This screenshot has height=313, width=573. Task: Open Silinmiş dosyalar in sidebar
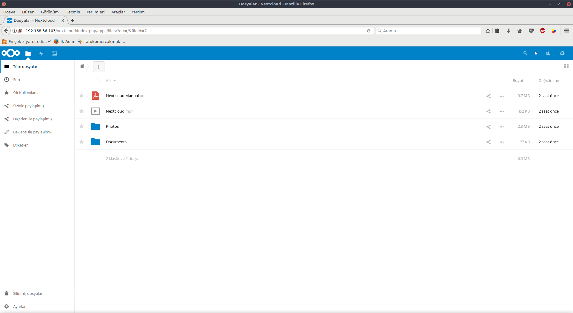point(27,293)
